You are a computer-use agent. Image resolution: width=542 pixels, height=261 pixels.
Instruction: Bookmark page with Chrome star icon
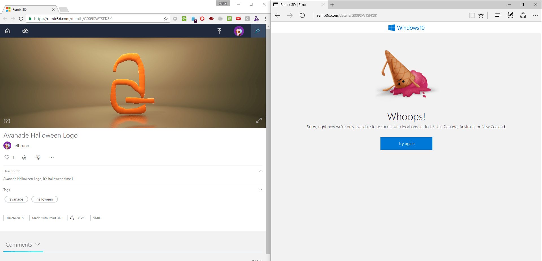pyautogui.click(x=166, y=19)
